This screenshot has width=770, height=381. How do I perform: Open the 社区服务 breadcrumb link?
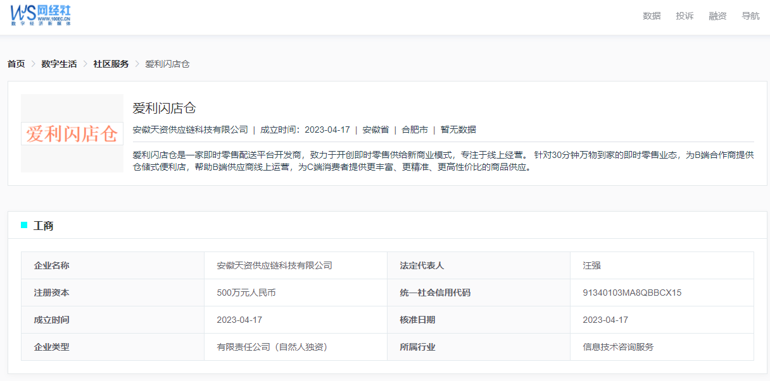pyautogui.click(x=111, y=64)
